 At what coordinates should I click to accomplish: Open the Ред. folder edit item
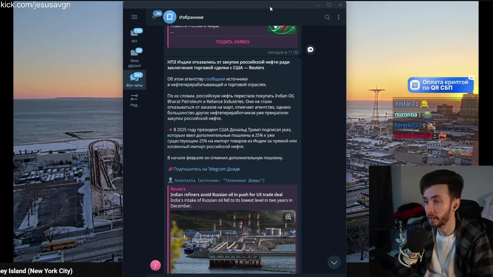click(134, 100)
